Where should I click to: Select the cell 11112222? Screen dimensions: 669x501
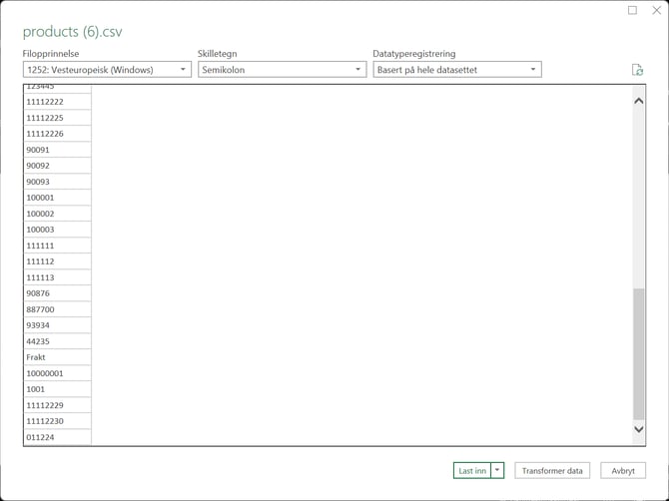coord(58,102)
